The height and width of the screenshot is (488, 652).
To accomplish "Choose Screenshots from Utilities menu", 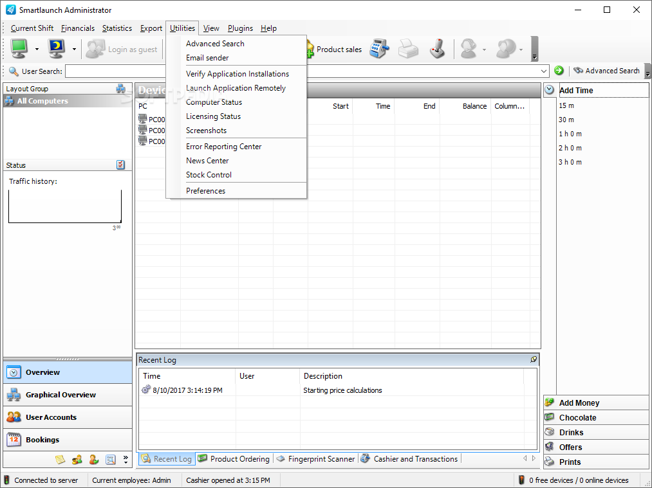I will point(236,131).
